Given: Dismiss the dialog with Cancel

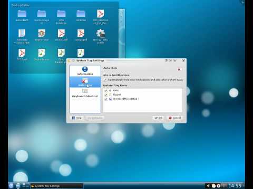Looking at the screenshot, I should [175, 118].
